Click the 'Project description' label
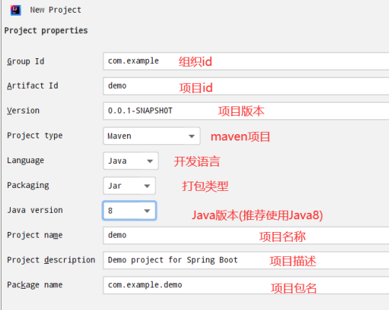Viewport: 389px width, 310px height. [51, 260]
